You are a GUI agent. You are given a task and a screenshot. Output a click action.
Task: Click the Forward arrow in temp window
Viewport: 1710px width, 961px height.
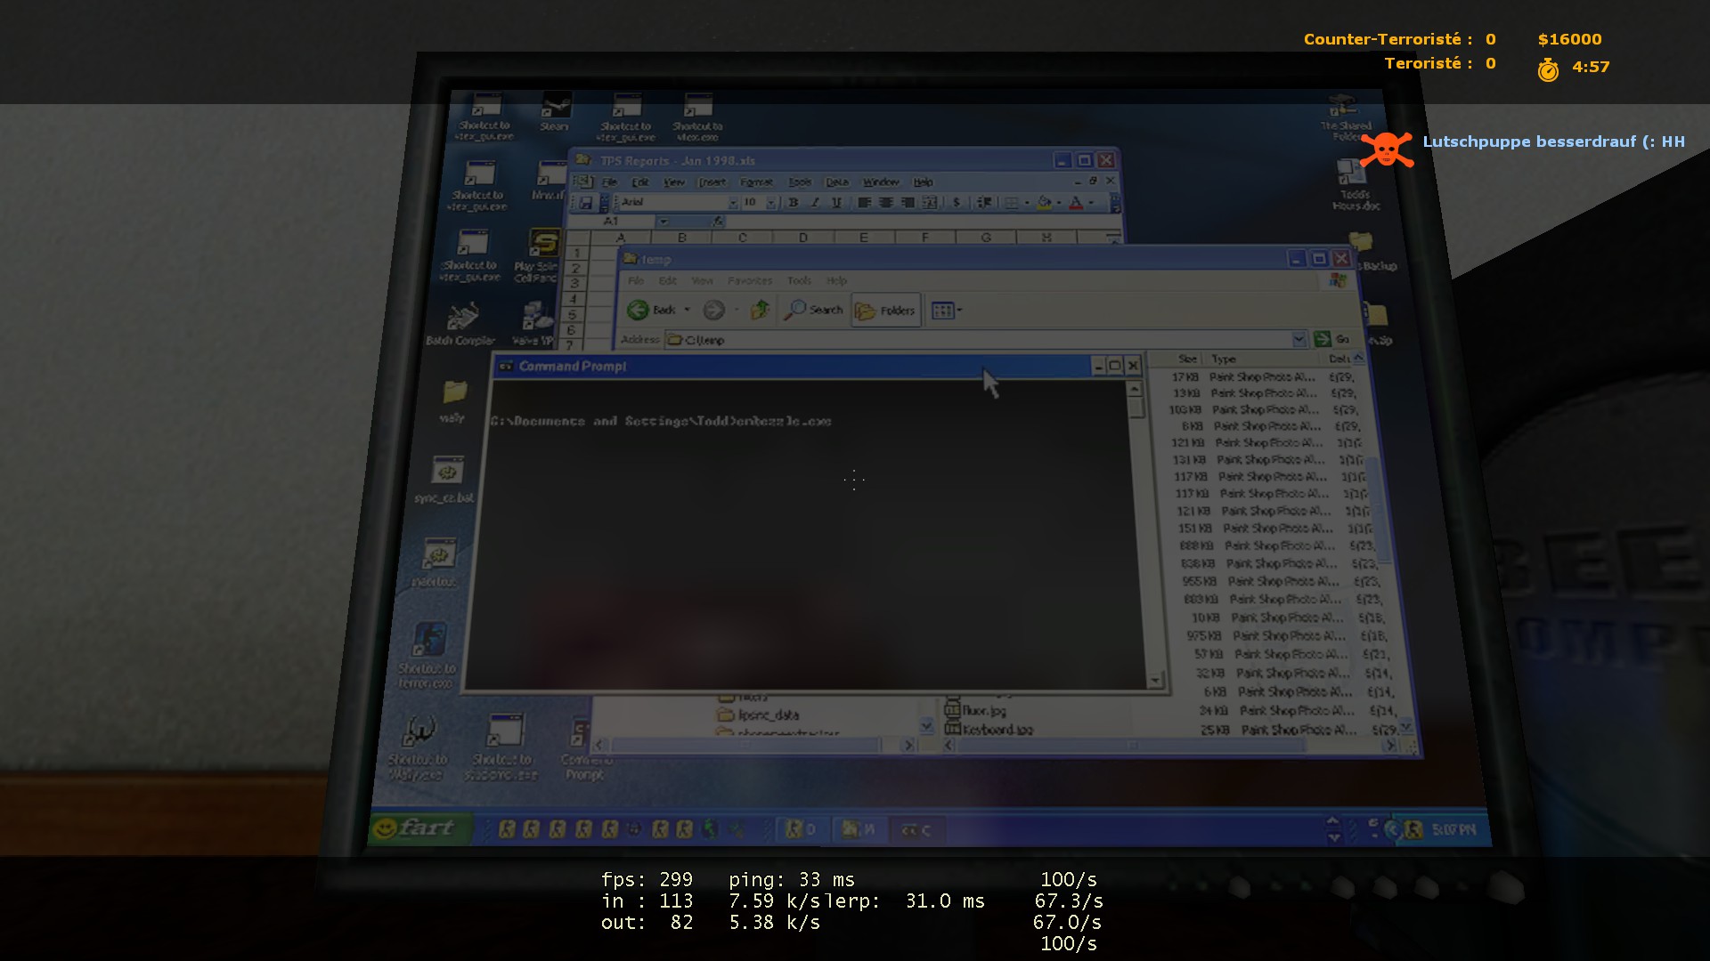tap(713, 310)
